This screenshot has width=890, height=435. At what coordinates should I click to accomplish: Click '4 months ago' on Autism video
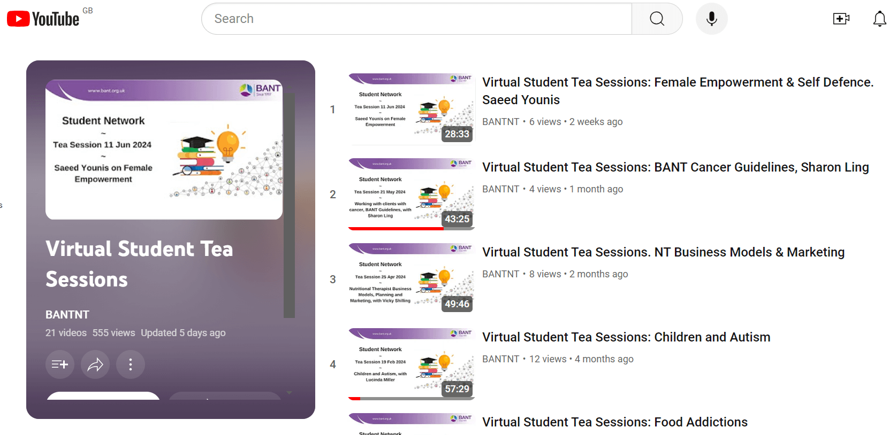click(604, 359)
